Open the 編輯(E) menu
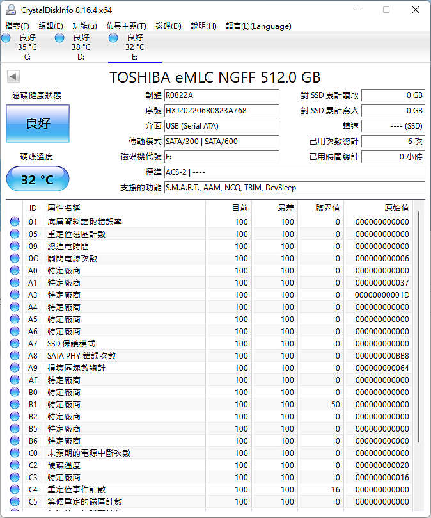 click(x=51, y=26)
